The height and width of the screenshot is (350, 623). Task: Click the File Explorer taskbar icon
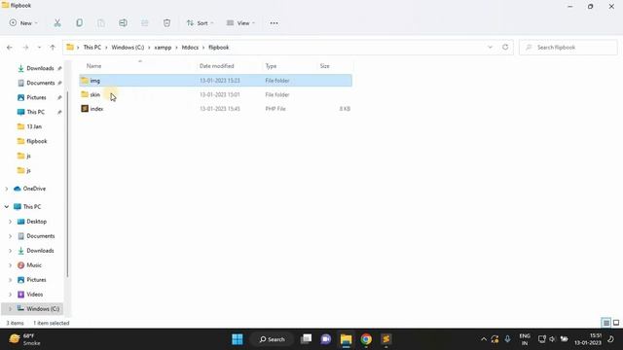tap(347, 339)
